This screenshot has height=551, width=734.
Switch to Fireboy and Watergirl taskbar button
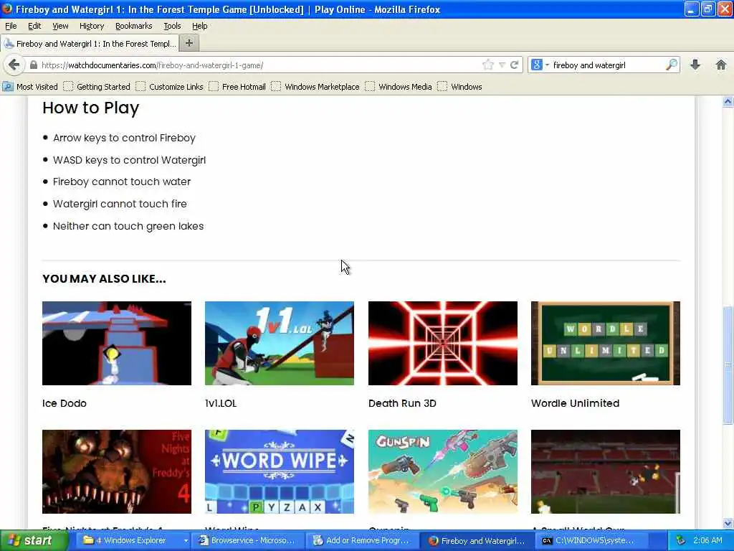click(478, 541)
